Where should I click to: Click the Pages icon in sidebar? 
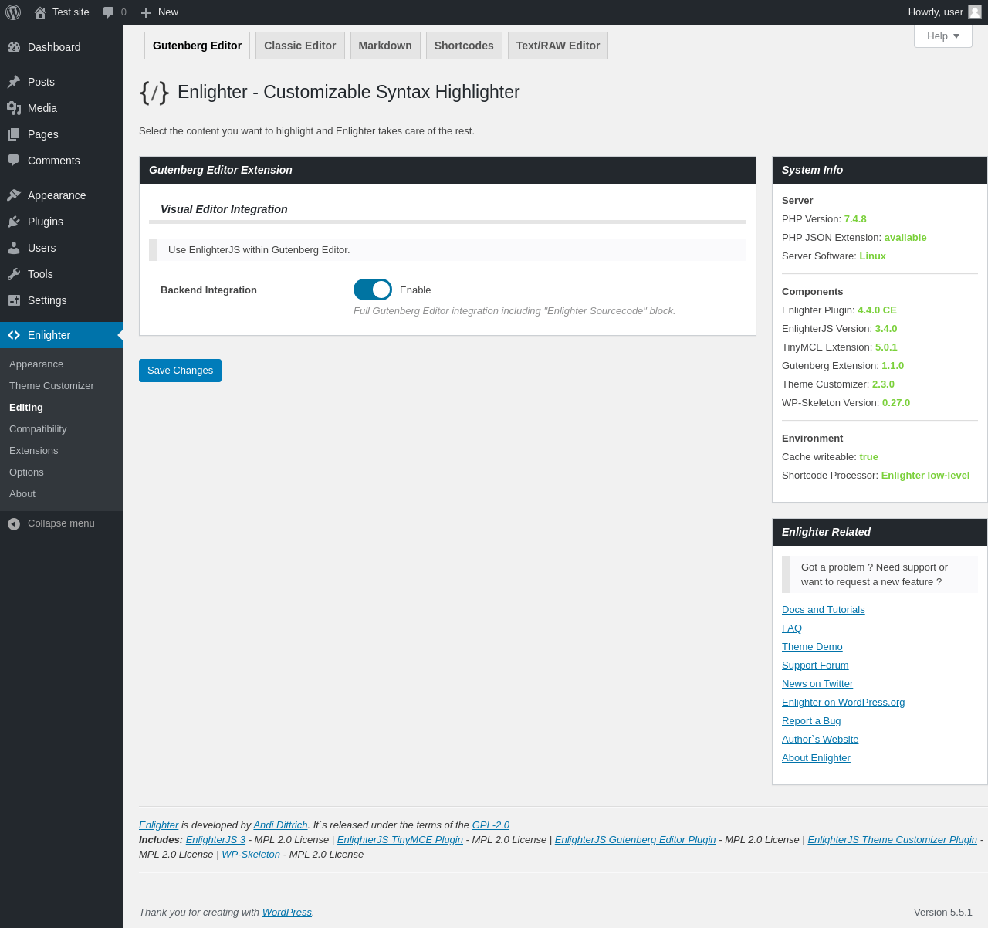coord(14,134)
